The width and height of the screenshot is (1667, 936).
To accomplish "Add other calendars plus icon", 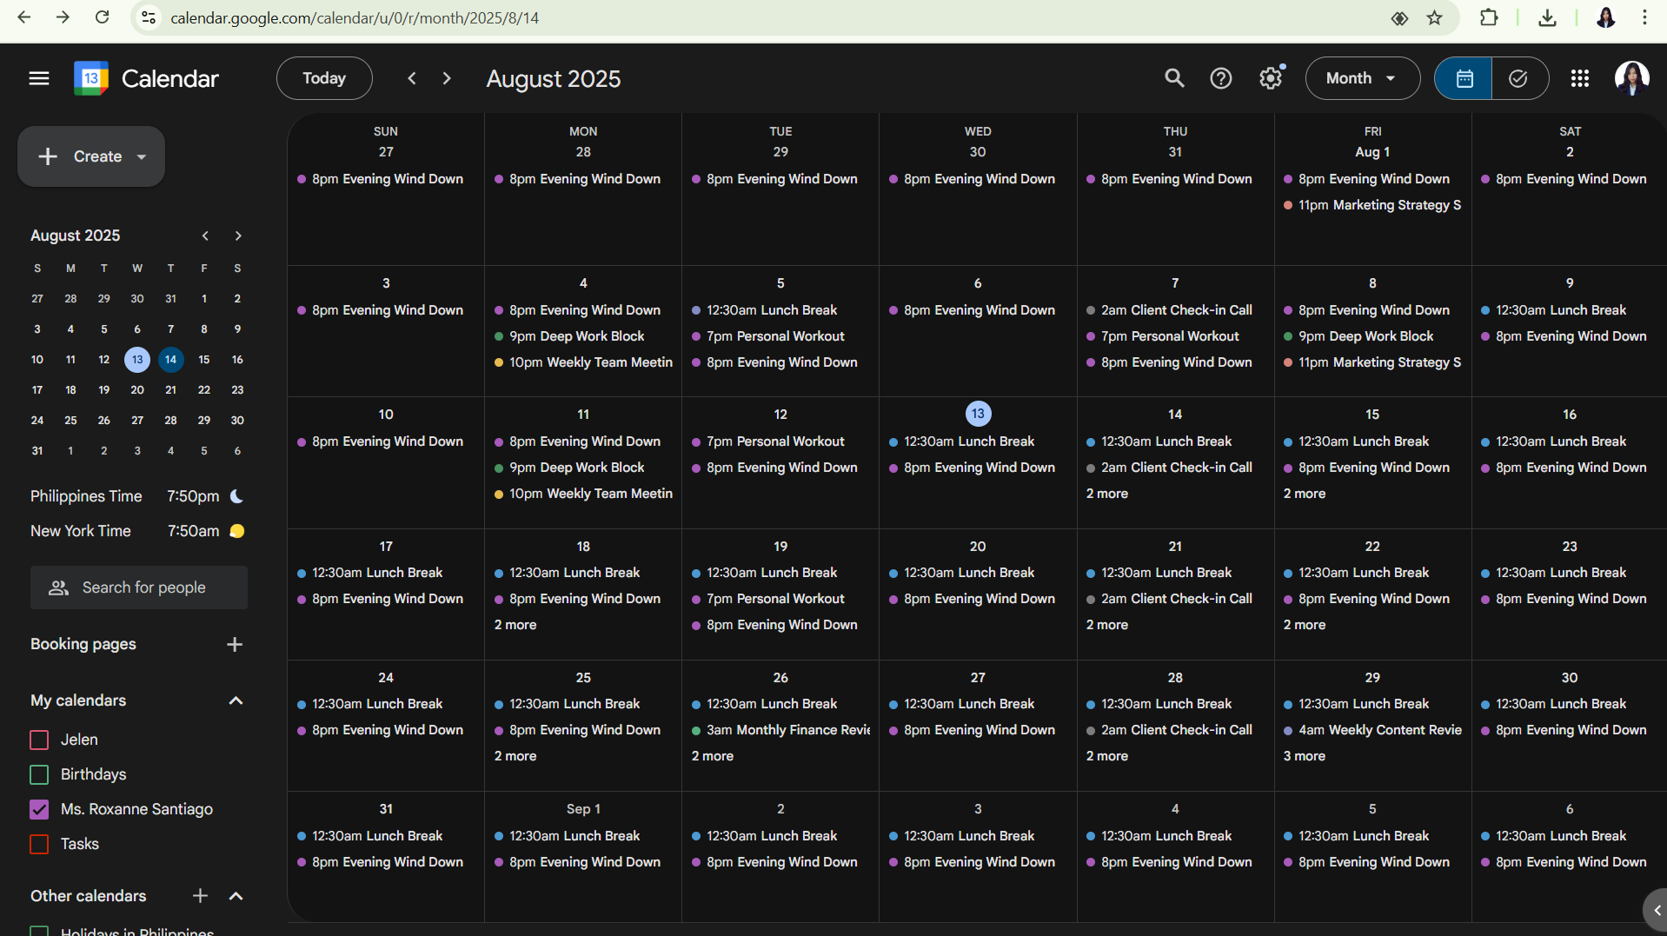I will coord(200,895).
